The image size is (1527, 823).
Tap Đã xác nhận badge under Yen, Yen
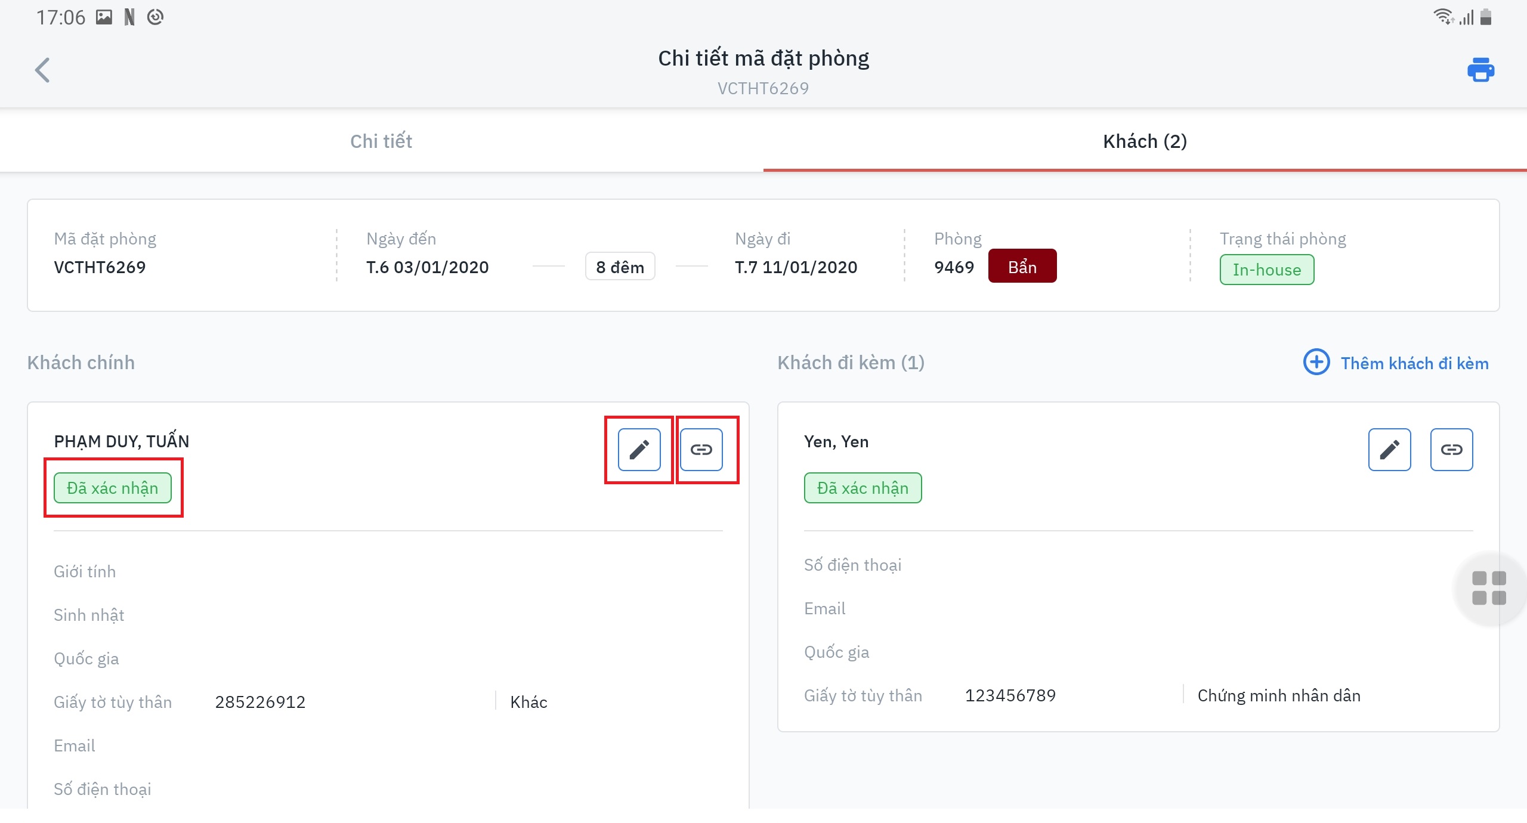(863, 488)
